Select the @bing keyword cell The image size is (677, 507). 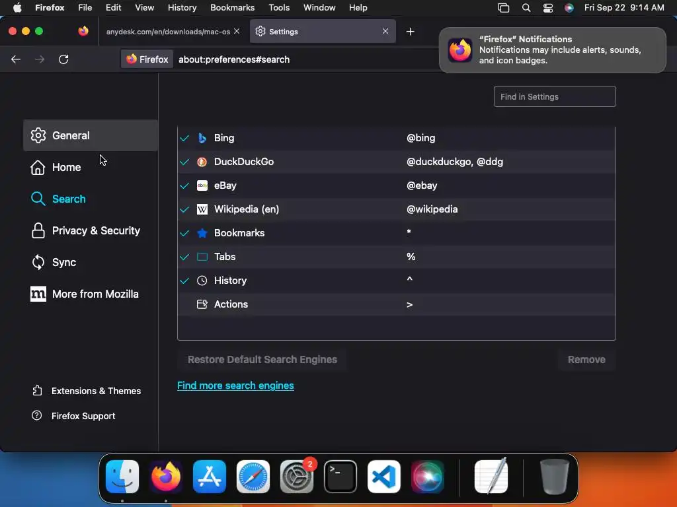(421, 138)
